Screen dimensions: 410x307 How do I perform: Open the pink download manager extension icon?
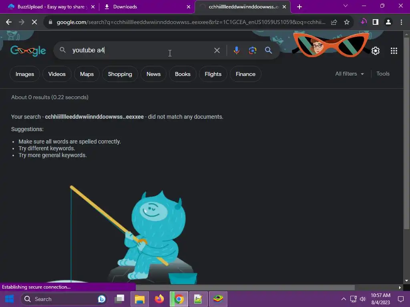pos(364,22)
